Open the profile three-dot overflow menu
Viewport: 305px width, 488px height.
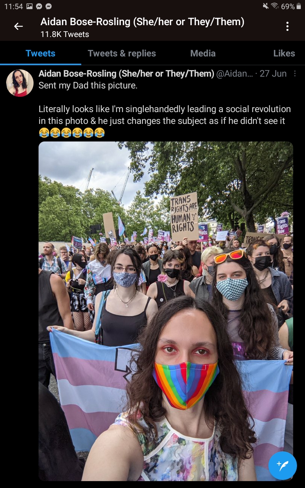click(287, 26)
